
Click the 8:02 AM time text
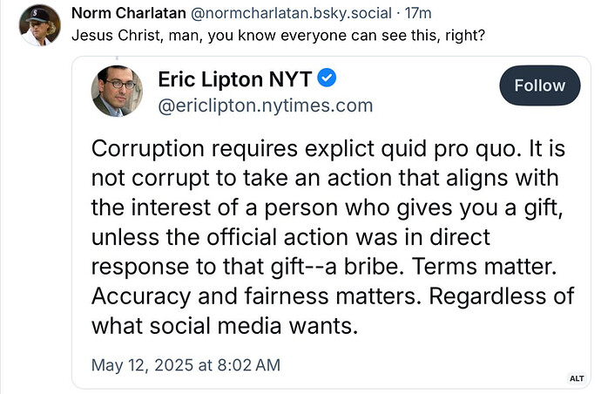point(249,365)
